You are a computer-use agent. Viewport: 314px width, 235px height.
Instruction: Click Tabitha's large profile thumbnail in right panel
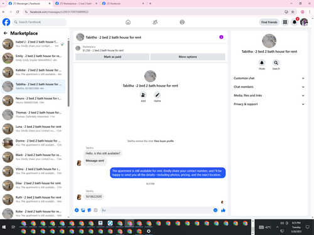click(269, 41)
